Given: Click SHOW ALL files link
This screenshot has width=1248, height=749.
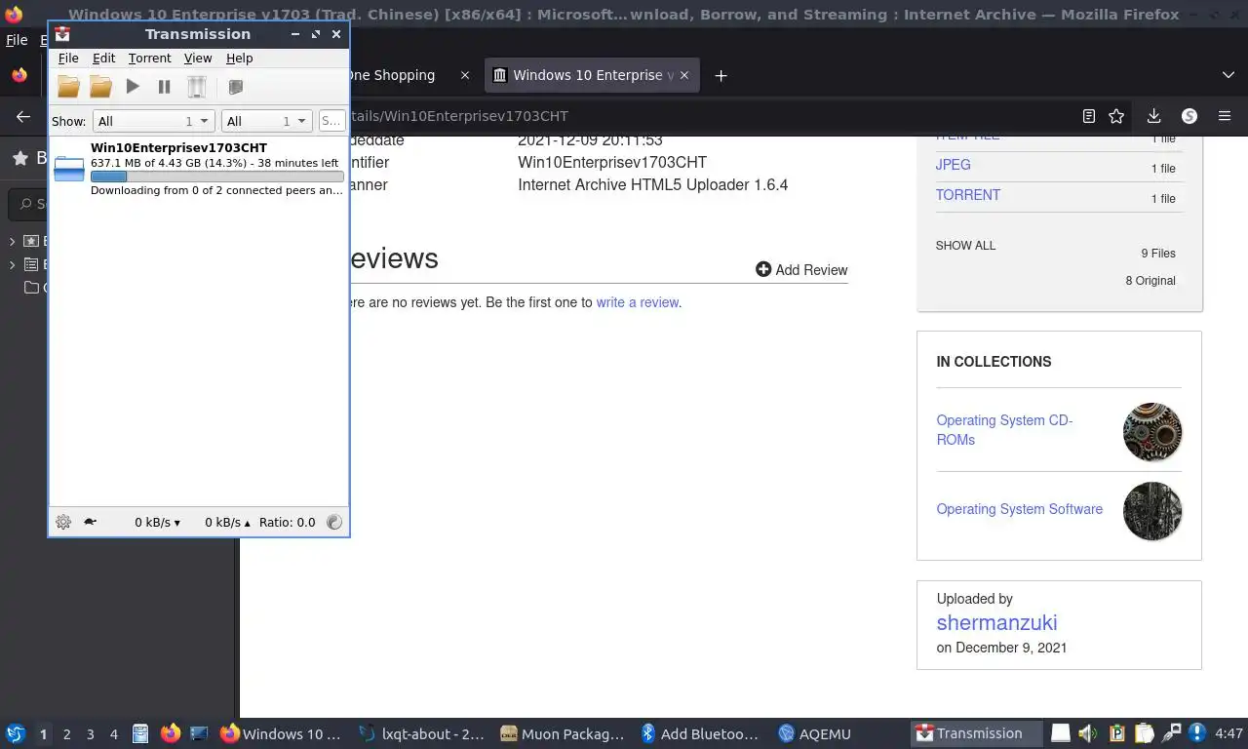Looking at the screenshot, I should (x=965, y=246).
